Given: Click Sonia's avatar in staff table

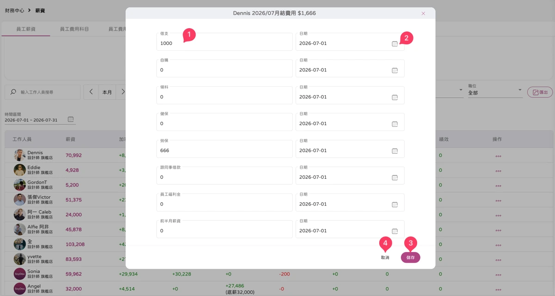Looking at the screenshot, I should [x=19, y=274].
